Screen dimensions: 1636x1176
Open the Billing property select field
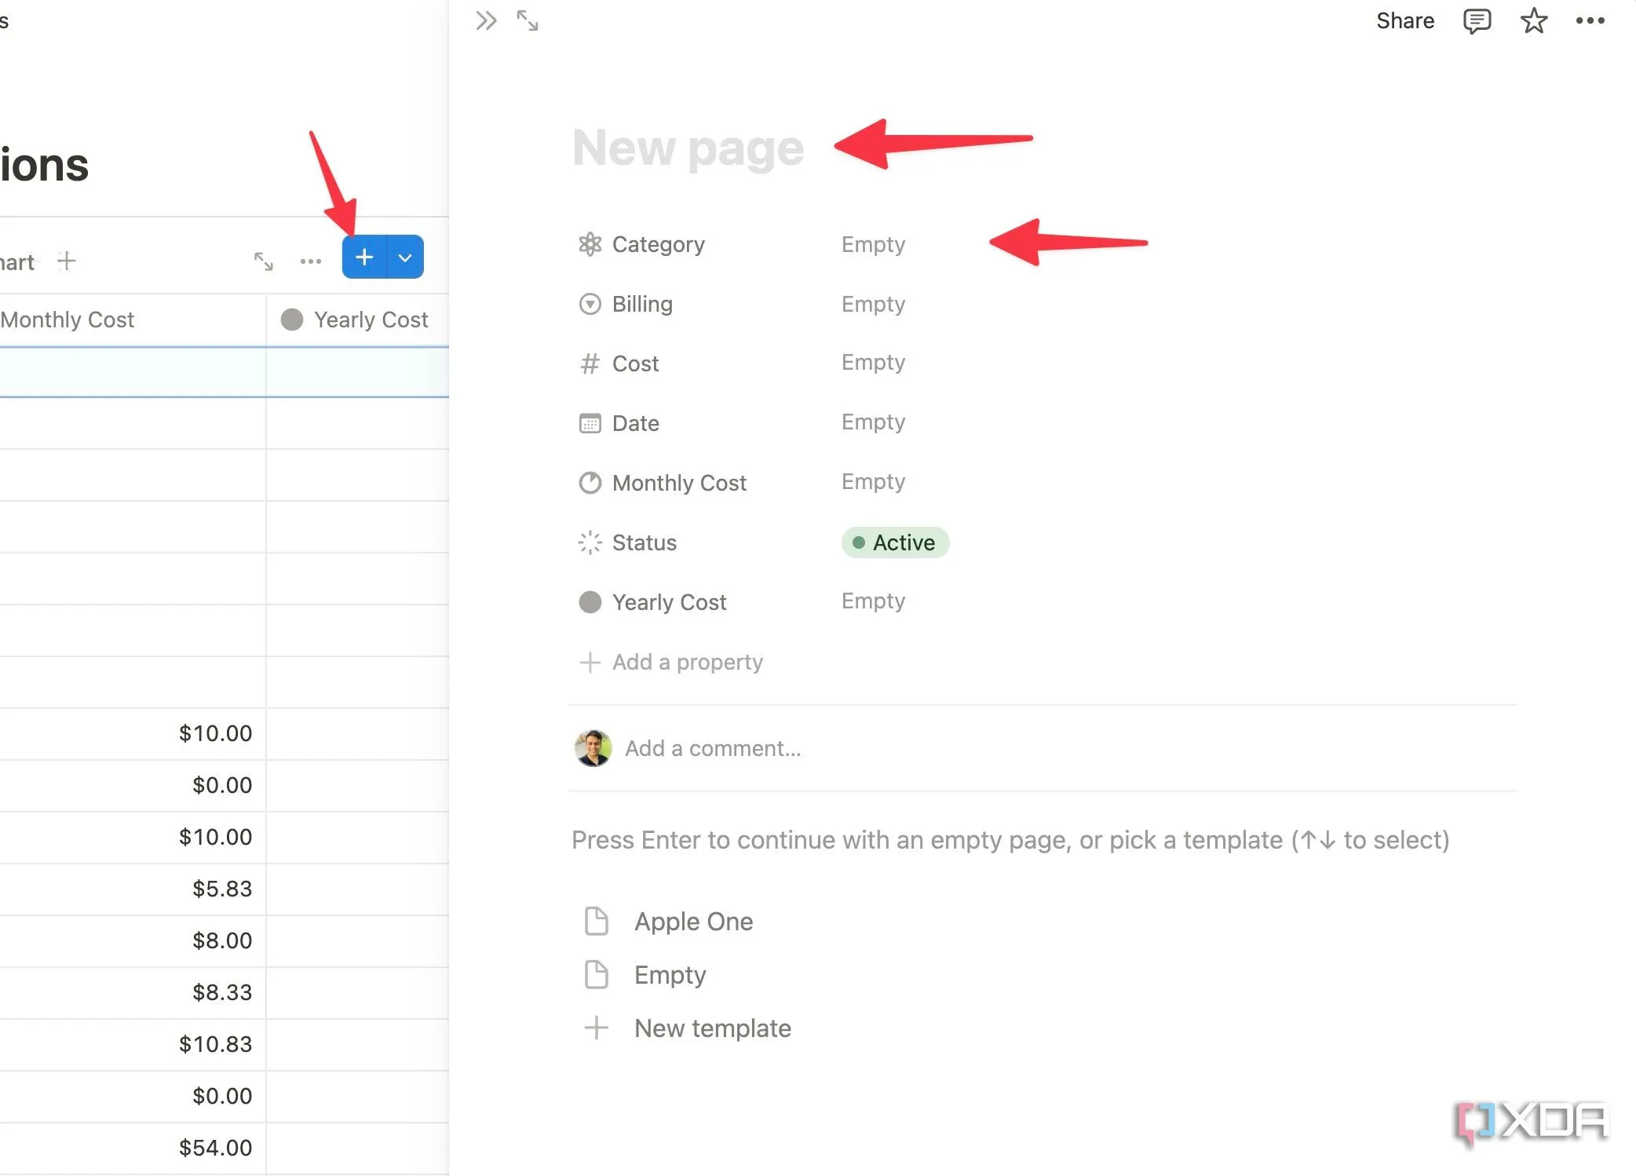point(873,304)
